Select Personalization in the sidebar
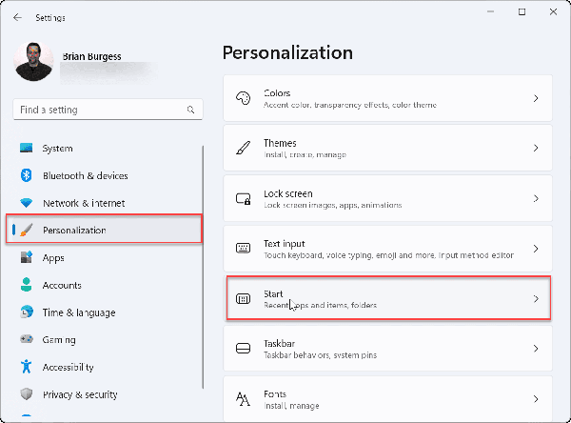Viewport: 571px width, 423px height. pyautogui.click(x=104, y=229)
